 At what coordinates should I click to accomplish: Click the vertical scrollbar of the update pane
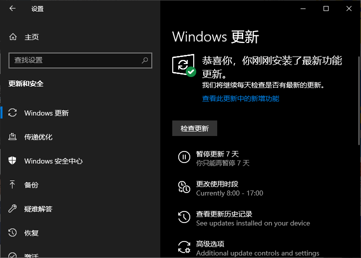(x=359, y=100)
